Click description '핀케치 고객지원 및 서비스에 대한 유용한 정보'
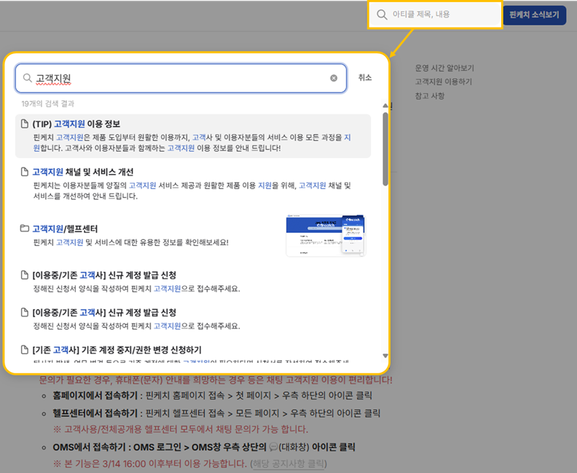This screenshot has height=473, width=577. pyautogui.click(x=130, y=243)
